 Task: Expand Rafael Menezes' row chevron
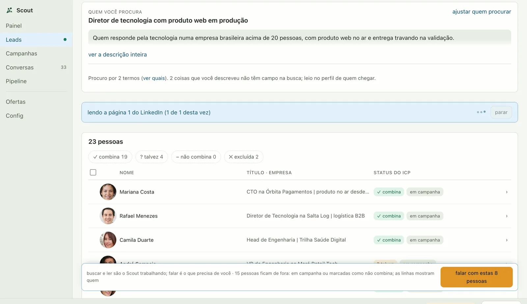click(x=507, y=216)
